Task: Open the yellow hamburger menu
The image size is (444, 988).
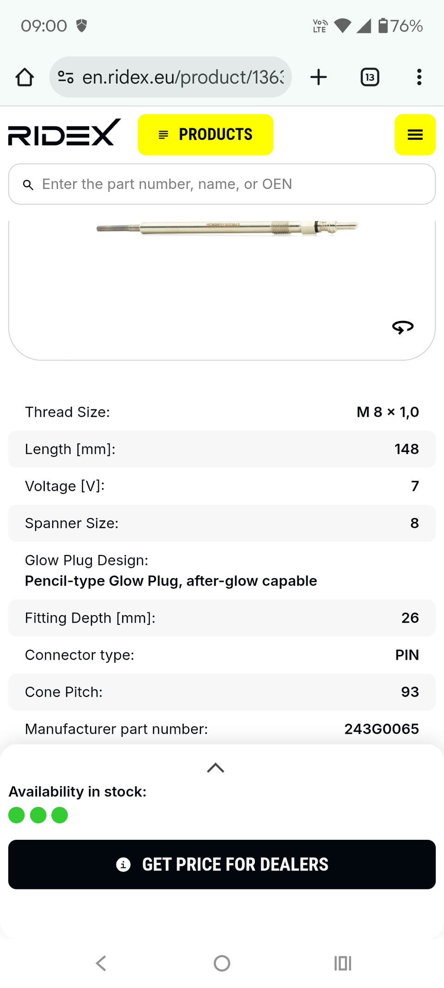Action: coord(415,134)
